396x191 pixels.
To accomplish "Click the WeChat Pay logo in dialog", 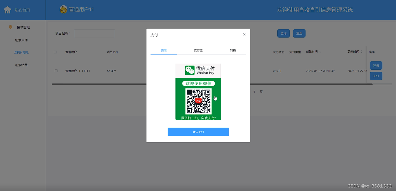I will (x=190, y=70).
